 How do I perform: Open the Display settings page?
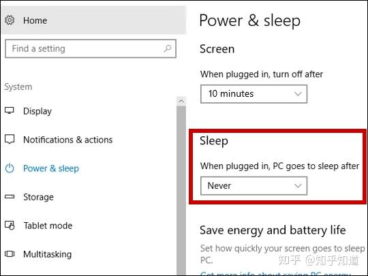[37, 111]
